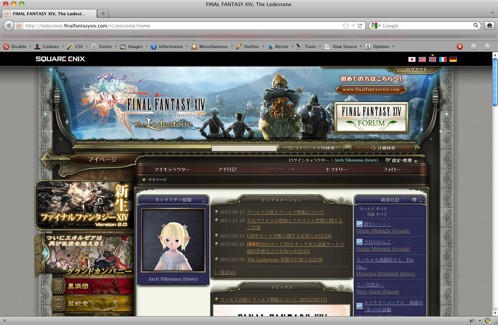Screen dimensions: 498x325
Task: Open settings gear of インフォメーション panel
Action: pyautogui.click(x=341, y=200)
